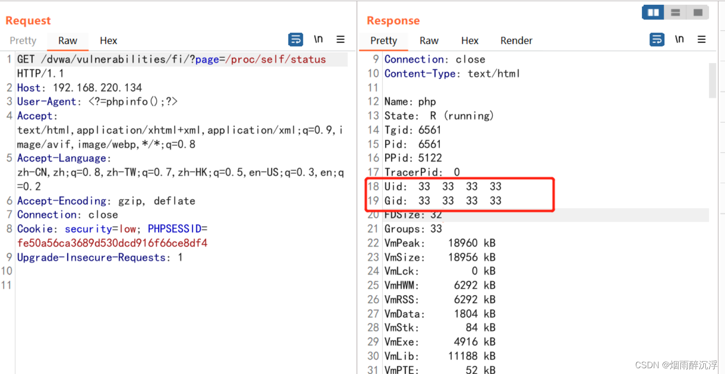This screenshot has width=725, height=374.
Task: Click the VmSize: 18956 kB line
Action: tap(440, 258)
